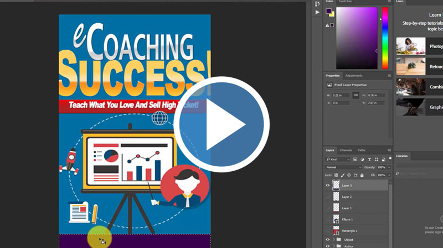
Task: Open the layer Kind filter dropdown
Action: [x=337, y=160]
